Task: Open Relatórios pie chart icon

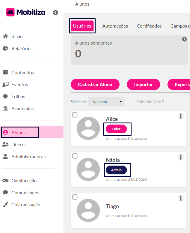Action: point(6,48)
